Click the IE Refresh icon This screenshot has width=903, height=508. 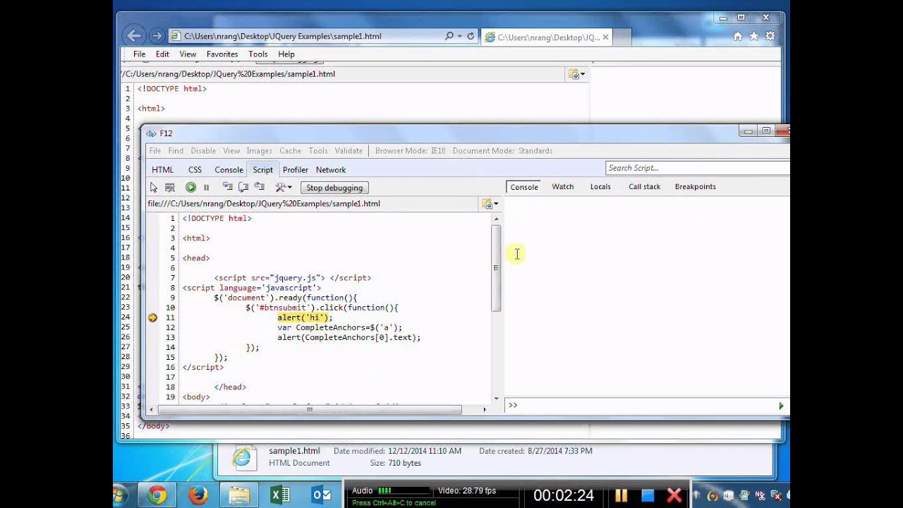471,36
